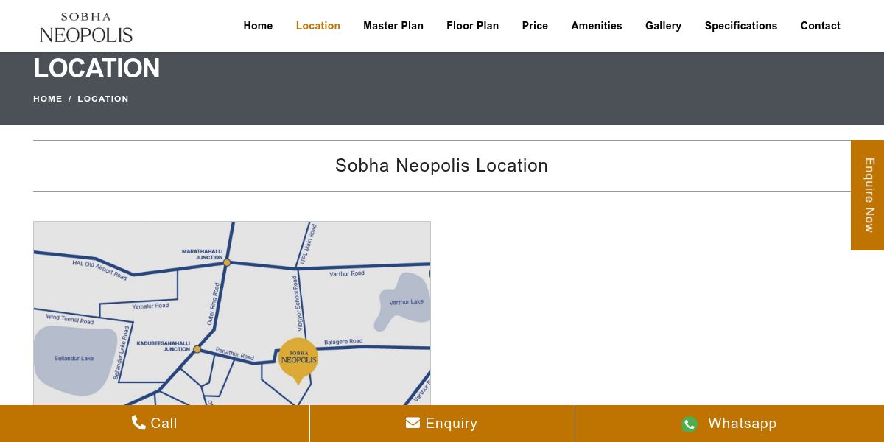Image resolution: width=884 pixels, height=442 pixels.
Task: Go to the Floor Plan page
Action: pyautogui.click(x=473, y=26)
